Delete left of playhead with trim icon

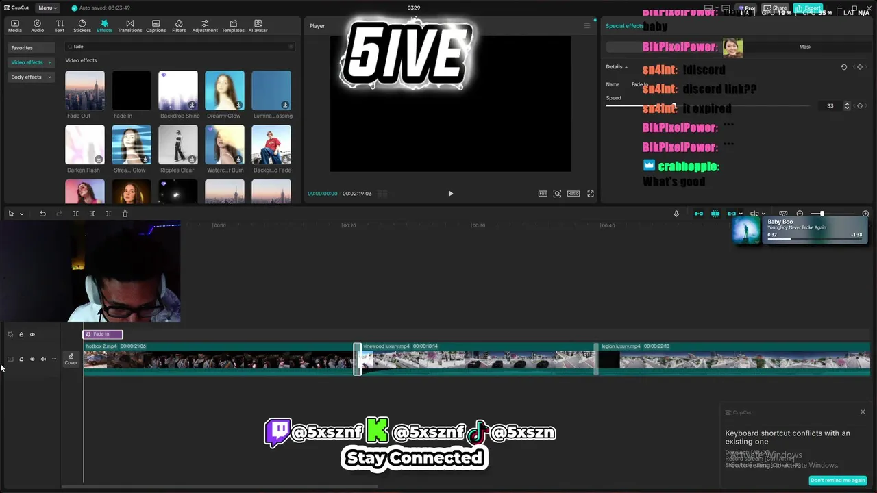click(92, 214)
